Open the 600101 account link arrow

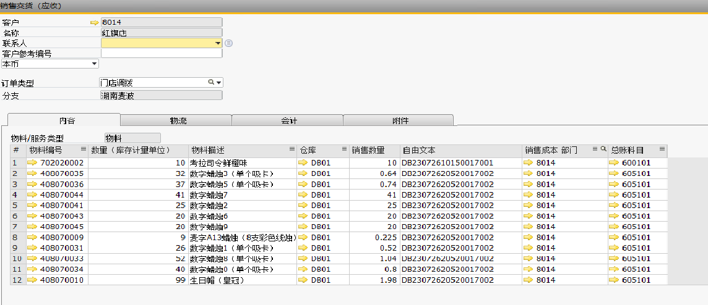coord(614,162)
